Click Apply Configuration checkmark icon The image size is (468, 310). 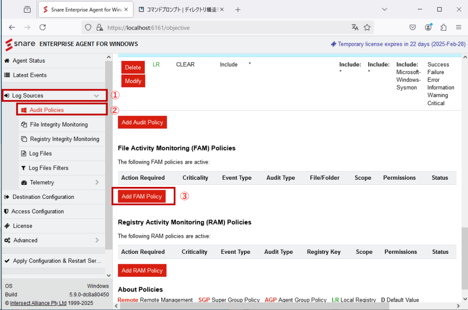pyautogui.click(x=7, y=261)
